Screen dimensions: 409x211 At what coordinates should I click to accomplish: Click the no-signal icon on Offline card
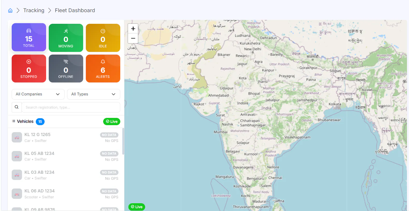66,62
